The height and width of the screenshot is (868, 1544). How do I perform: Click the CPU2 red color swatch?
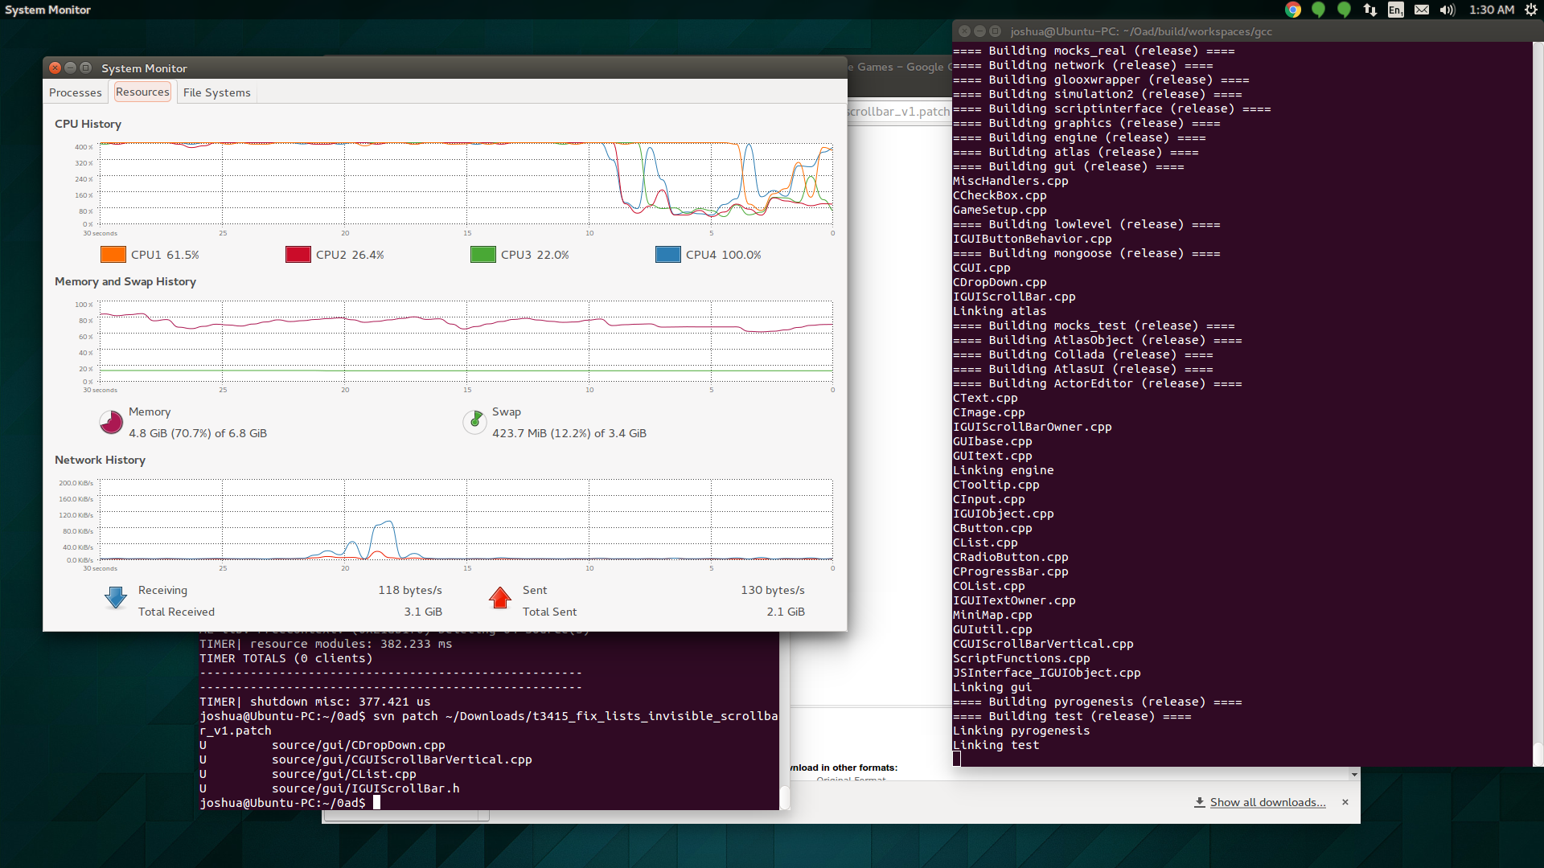pos(298,255)
